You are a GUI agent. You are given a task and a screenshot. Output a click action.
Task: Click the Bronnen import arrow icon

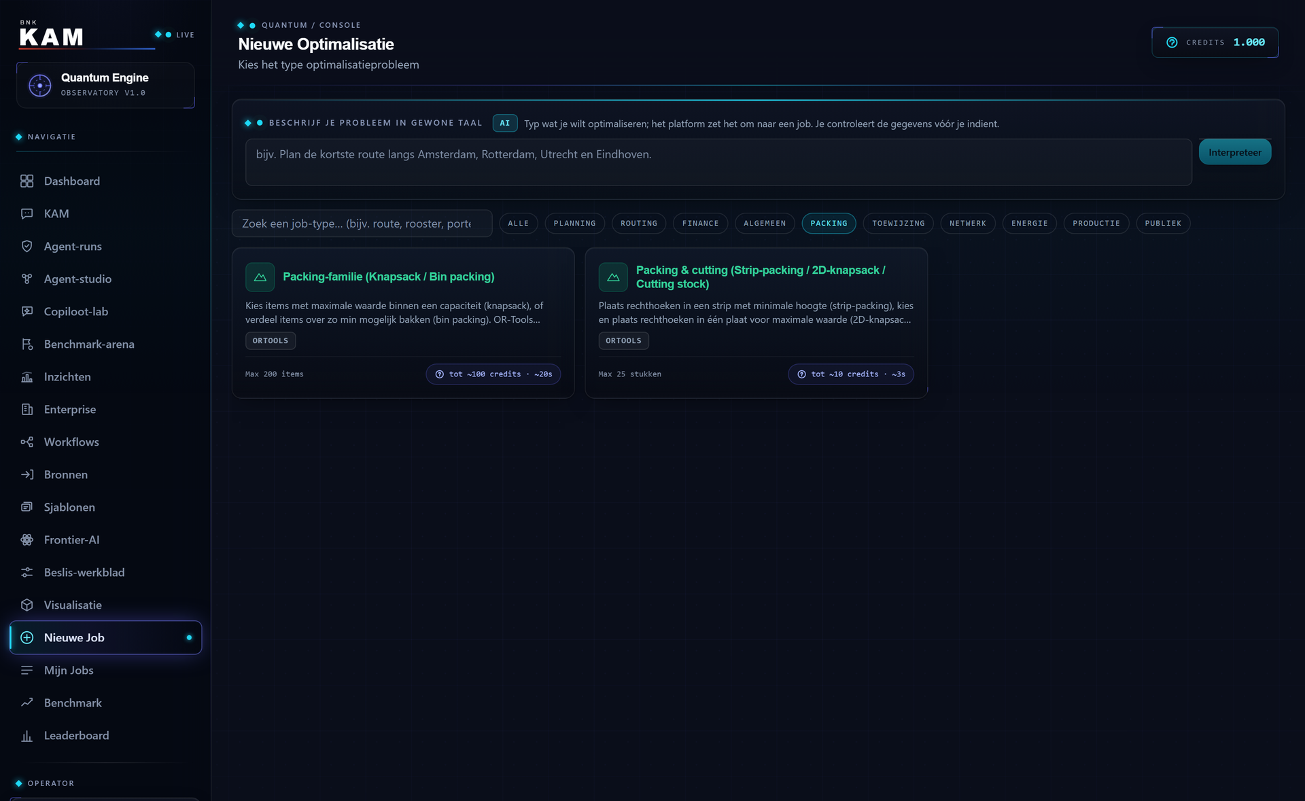point(27,474)
